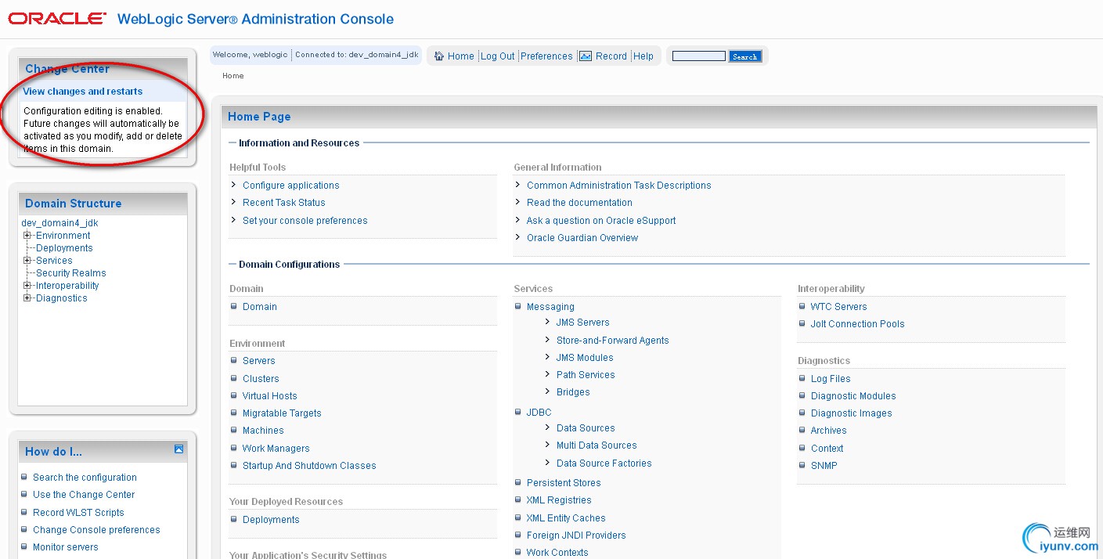This screenshot has height=559, width=1103.
Task: Expand the Environment tree node
Action: click(27, 236)
